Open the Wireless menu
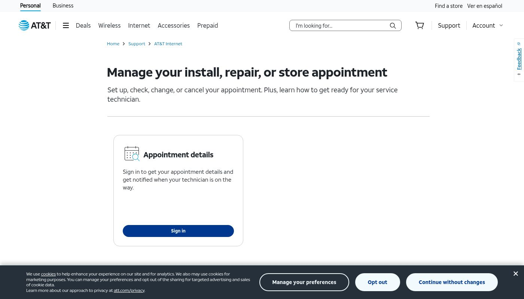Screen dimensions: 524x299 (x=109, y=25)
